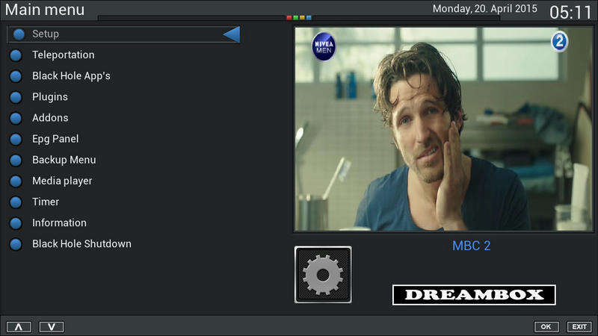Open the Timer menu item

(46, 202)
